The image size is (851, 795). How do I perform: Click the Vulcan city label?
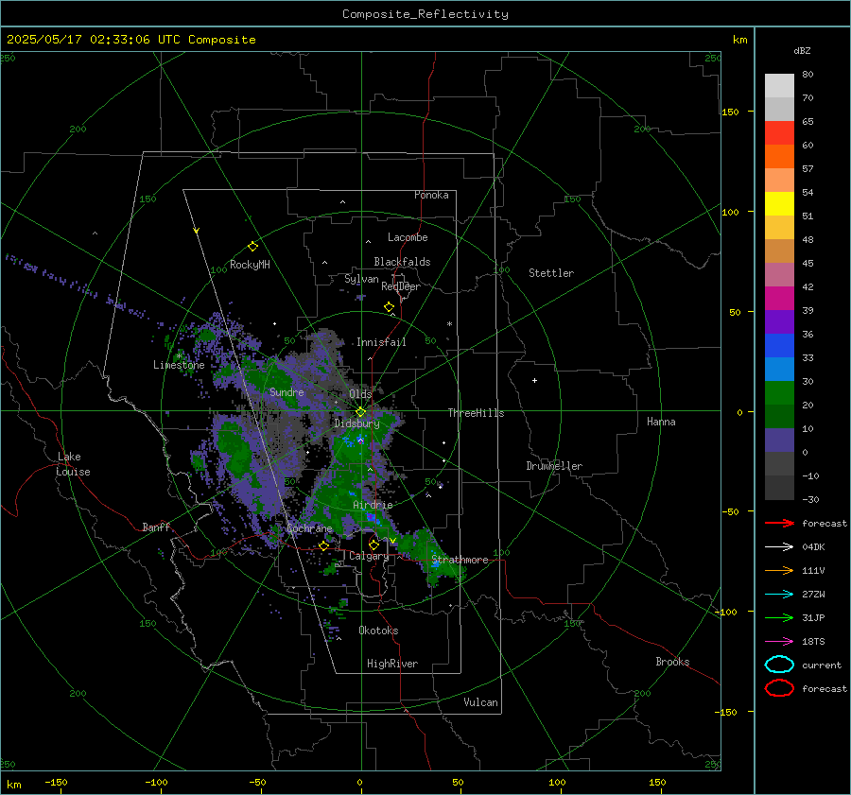pos(480,702)
